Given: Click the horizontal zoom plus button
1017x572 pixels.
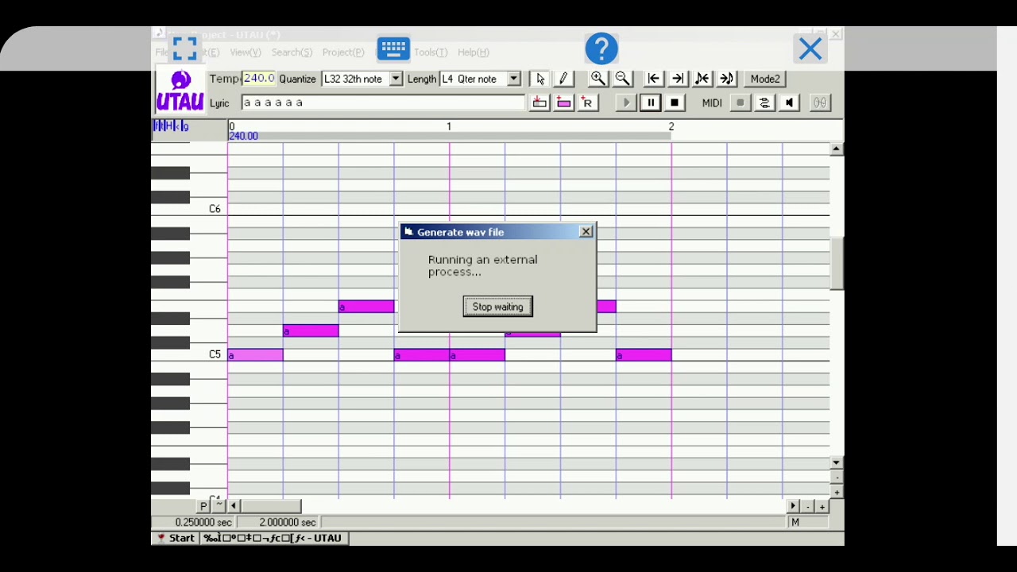Looking at the screenshot, I should click(822, 506).
